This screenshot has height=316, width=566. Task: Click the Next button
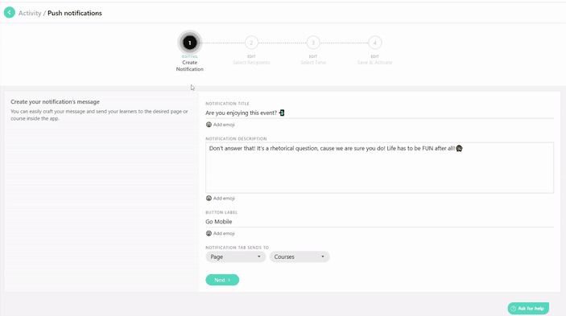pos(222,280)
